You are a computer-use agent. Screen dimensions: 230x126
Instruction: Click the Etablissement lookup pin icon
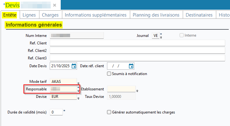(x=137, y=91)
